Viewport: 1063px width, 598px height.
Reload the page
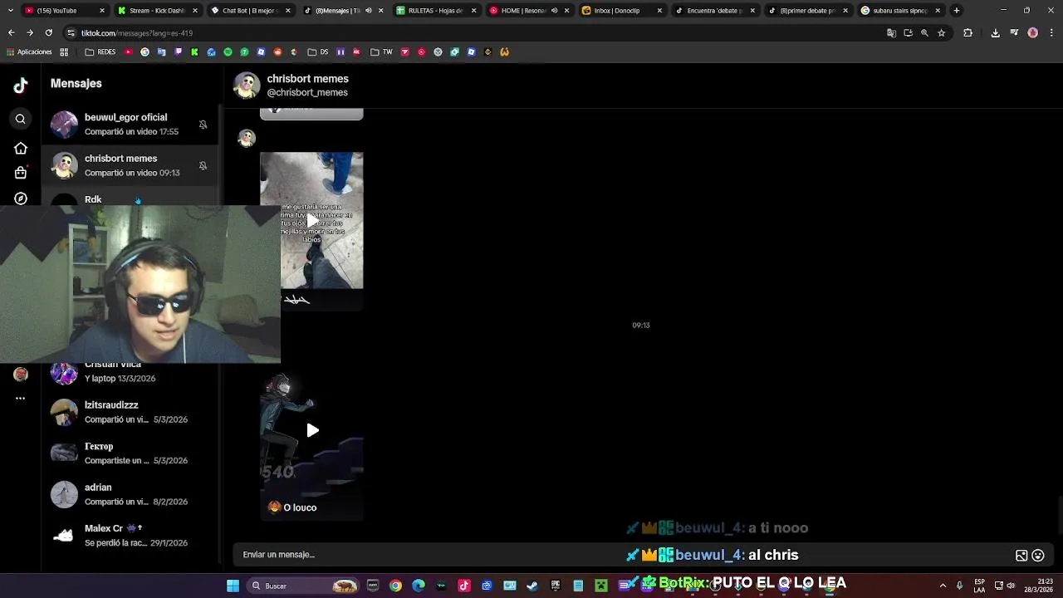(48, 33)
